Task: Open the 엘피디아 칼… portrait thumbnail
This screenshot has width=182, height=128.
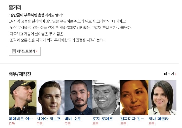Action: point(134,98)
